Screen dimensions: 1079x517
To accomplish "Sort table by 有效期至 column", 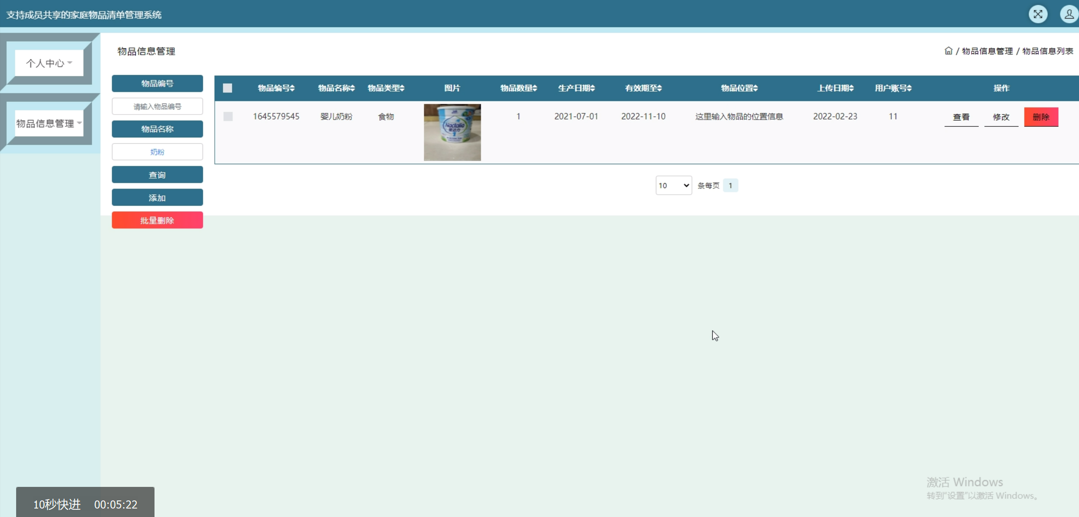I will coord(643,88).
